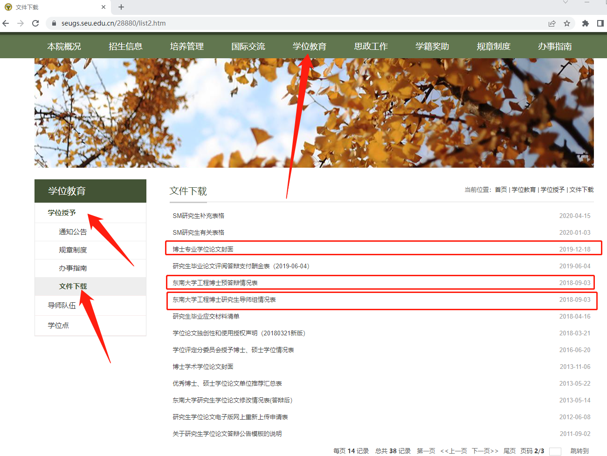The width and height of the screenshot is (607, 456).
Task: Open 学位点 sidebar section
Action: tap(58, 326)
